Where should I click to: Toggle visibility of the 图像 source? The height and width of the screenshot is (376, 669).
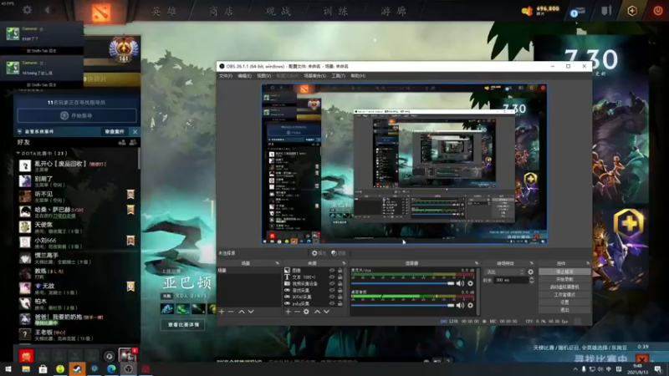pyautogui.click(x=332, y=270)
